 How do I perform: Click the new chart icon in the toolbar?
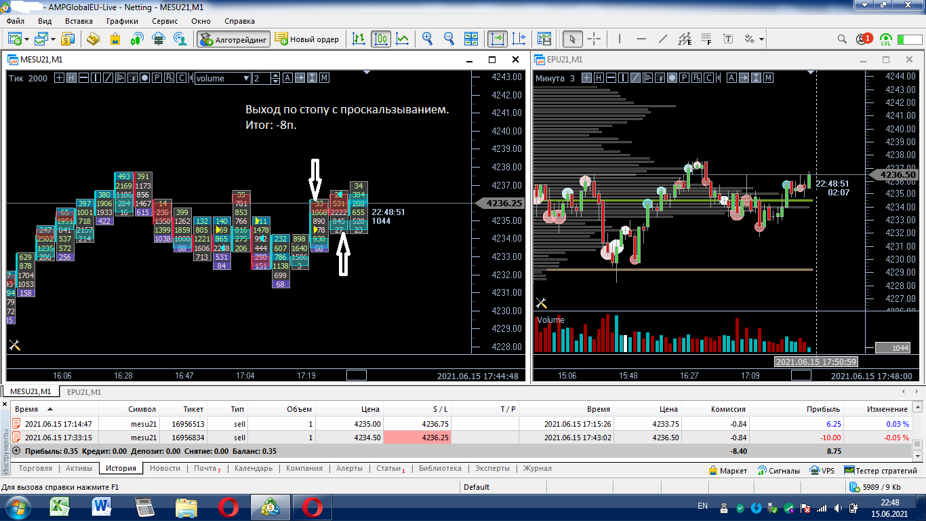pos(14,39)
